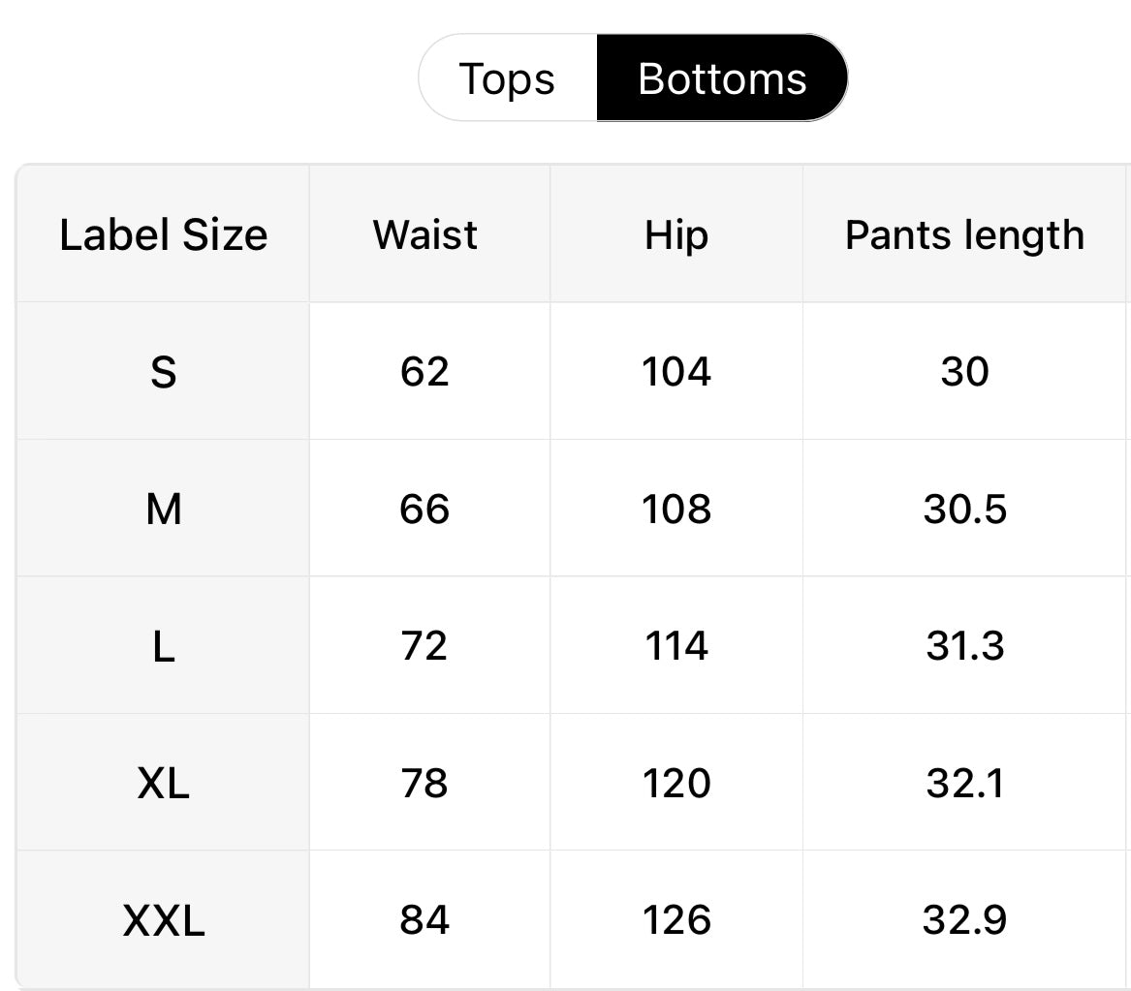
Task: Click the Pants length column header
Action: [964, 235]
